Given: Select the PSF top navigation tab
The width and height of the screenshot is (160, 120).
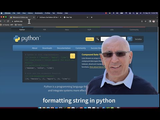Looking at the screenshot, I should click(x=44, y=30).
